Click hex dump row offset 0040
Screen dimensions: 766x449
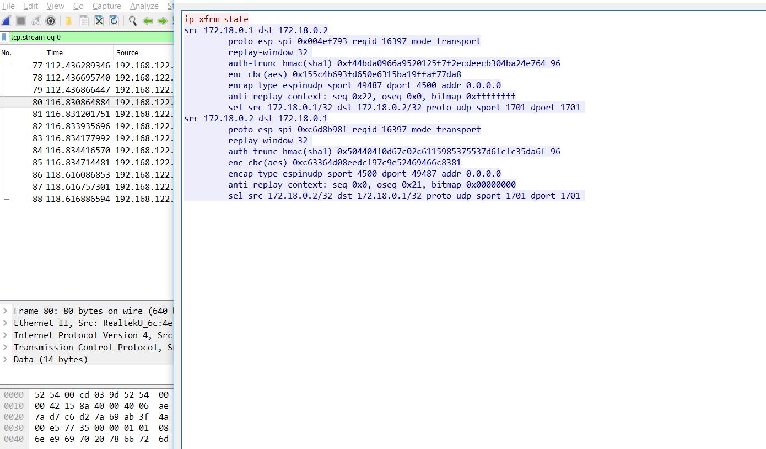click(x=87, y=439)
